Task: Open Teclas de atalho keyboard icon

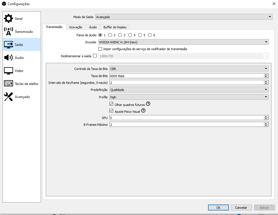Action: 8,83
